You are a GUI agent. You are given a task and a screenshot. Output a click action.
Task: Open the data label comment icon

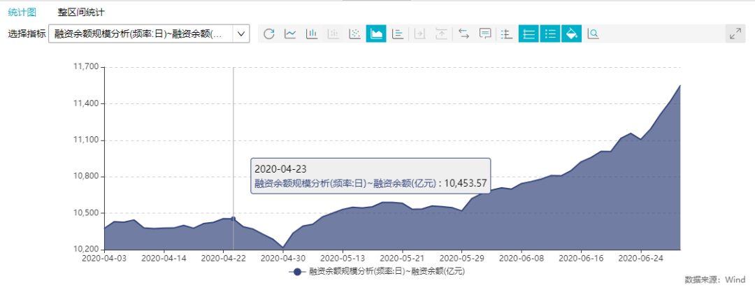pos(485,34)
